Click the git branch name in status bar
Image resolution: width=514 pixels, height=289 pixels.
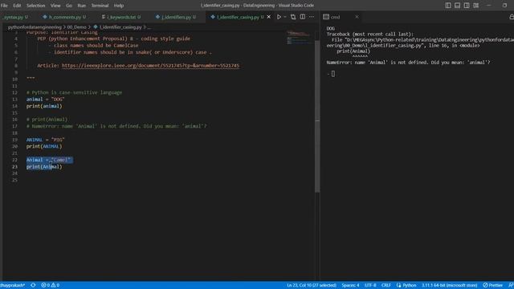point(13,286)
